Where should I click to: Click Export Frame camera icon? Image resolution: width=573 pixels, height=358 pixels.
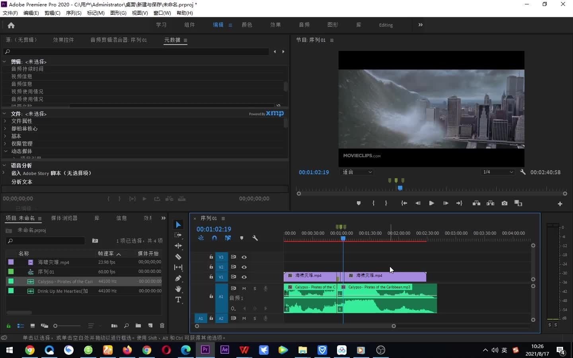click(x=505, y=203)
